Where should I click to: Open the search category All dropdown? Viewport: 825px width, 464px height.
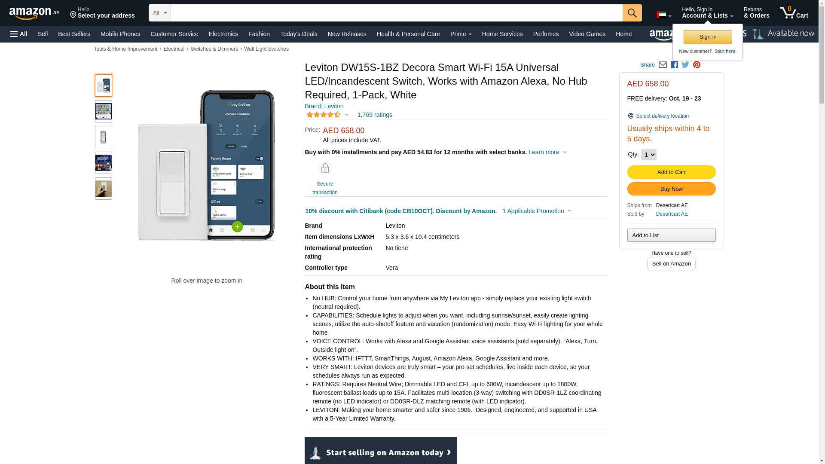[x=159, y=13]
